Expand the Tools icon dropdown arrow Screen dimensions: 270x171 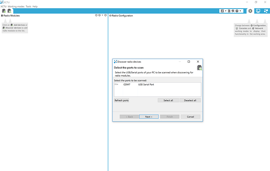[x=225, y=11]
